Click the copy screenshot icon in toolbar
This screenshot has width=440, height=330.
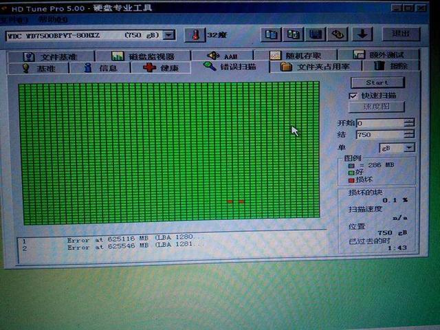click(x=294, y=34)
